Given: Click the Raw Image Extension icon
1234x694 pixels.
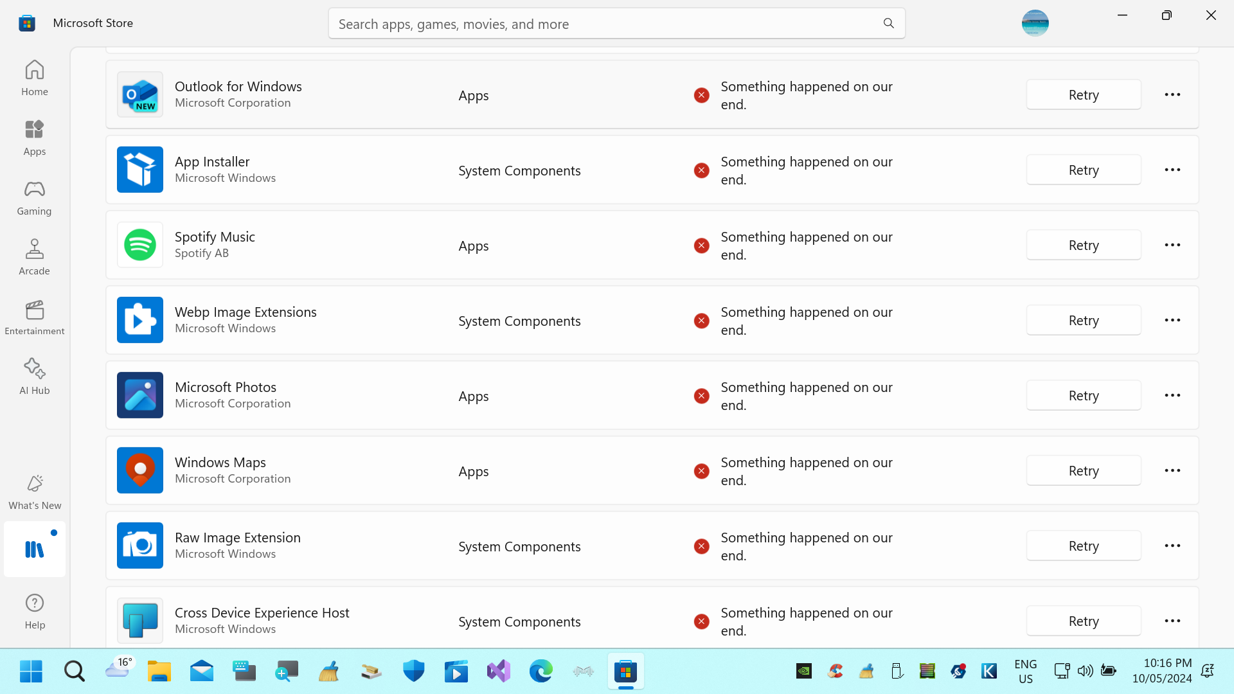Looking at the screenshot, I should pyautogui.click(x=140, y=546).
